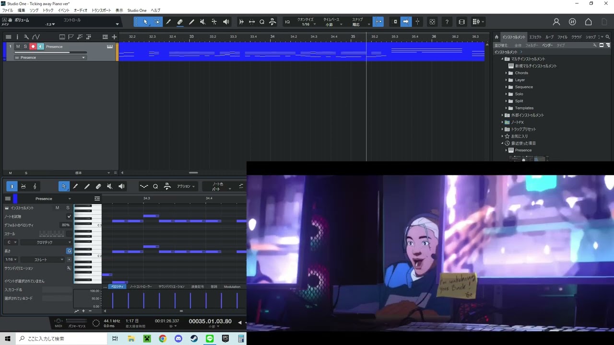This screenshot has height=345, width=614.
Task: Open Sound Variation wrench settings
Action: [x=69, y=268]
